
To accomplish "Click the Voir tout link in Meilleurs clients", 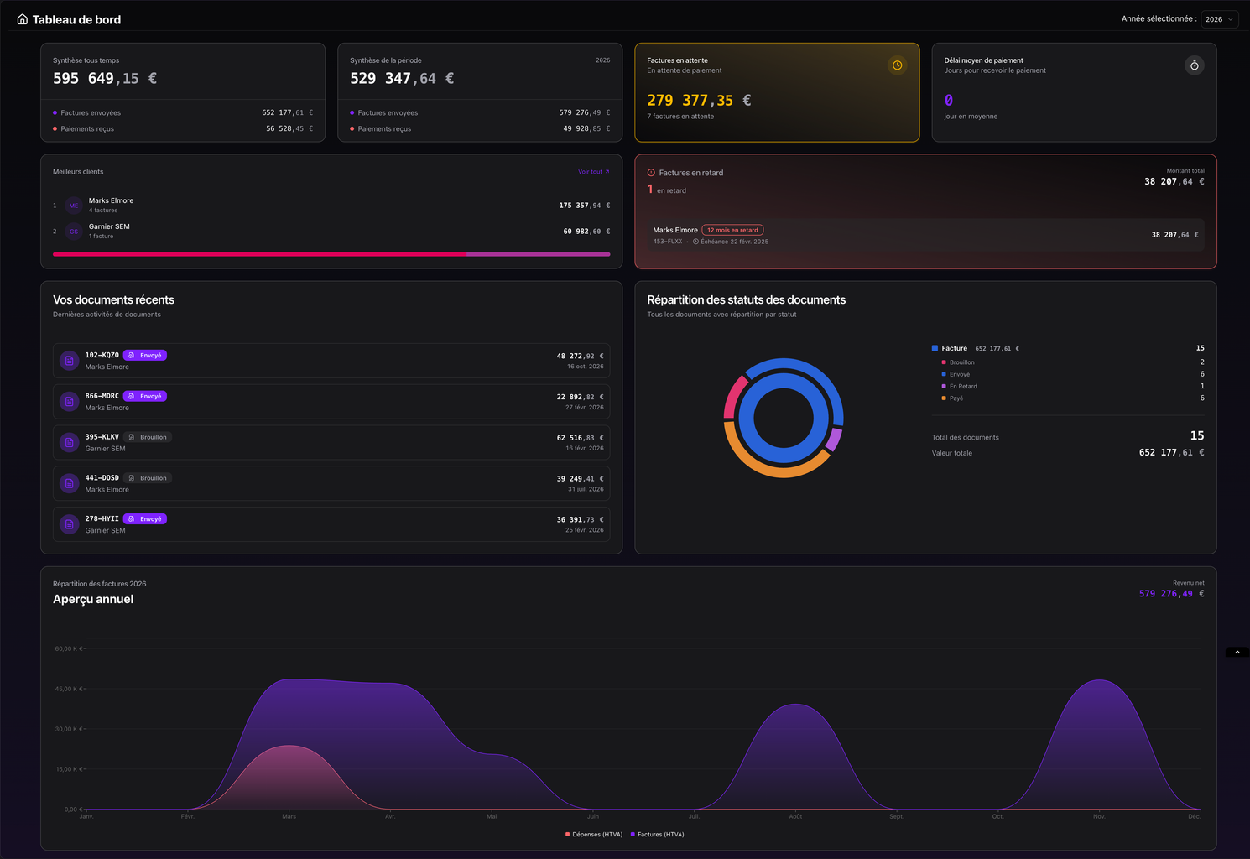I will point(593,172).
